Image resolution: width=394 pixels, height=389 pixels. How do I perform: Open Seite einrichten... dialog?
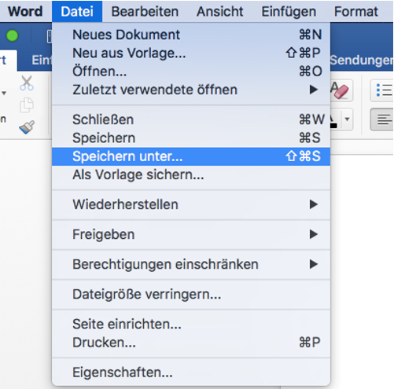coord(191,324)
